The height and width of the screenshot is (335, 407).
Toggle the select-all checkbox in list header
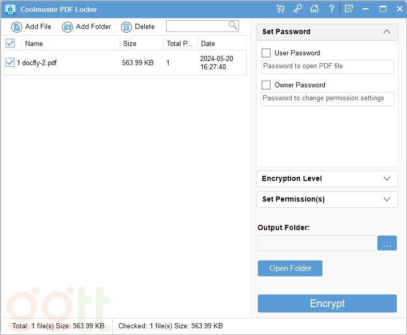tap(10, 43)
